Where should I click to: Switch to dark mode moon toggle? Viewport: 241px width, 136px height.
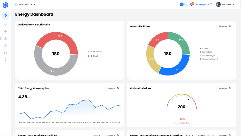[186, 4]
